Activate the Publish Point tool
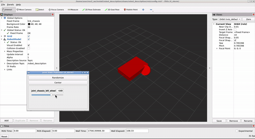The image size is (255, 139). click(131, 10)
